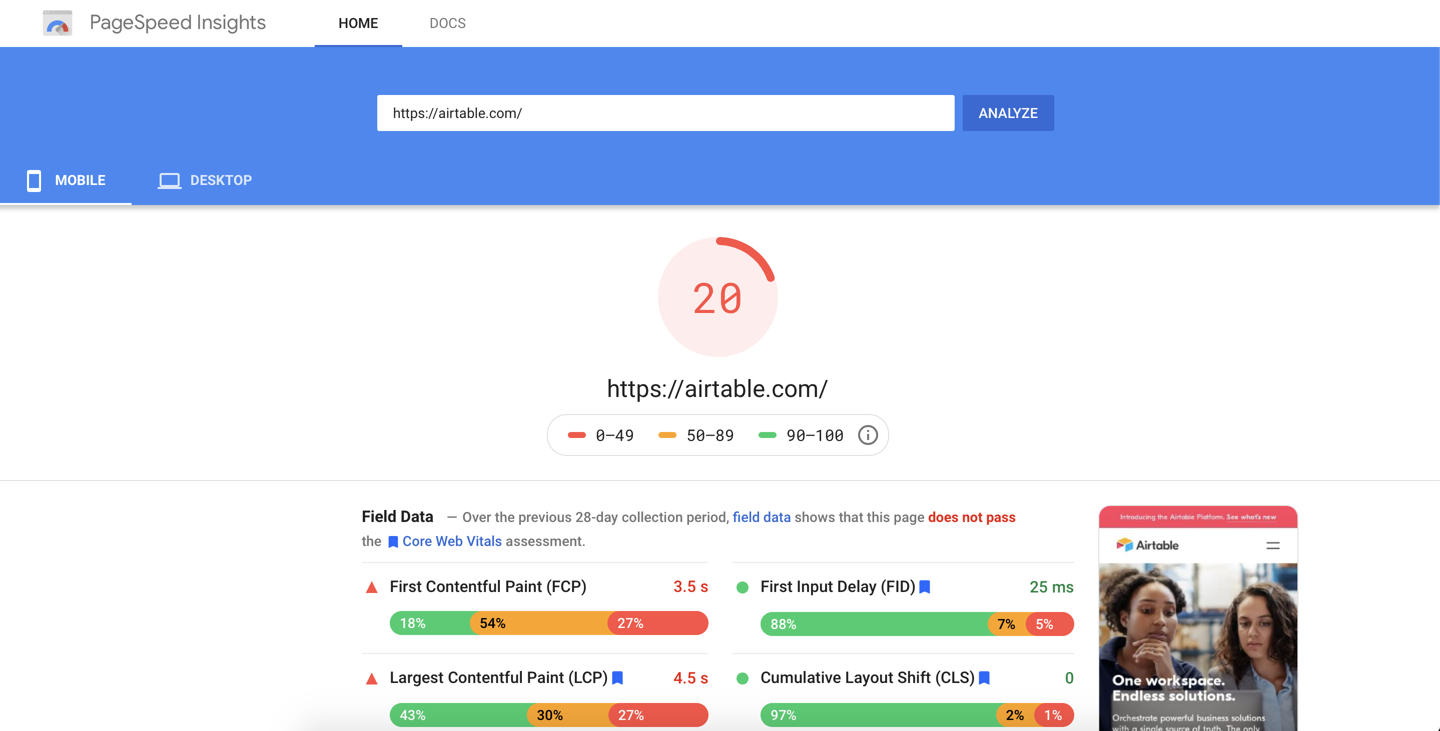Click the FID 5% red distribution segment
This screenshot has width=1440, height=731.
click(1050, 624)
